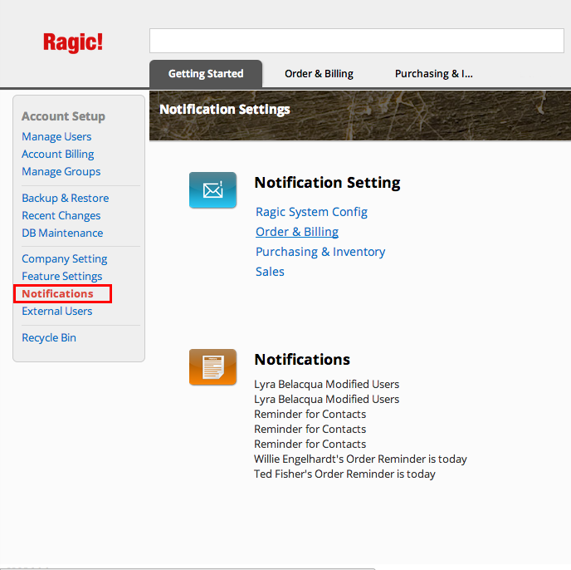Open Sales notification settings
Image resolution: width=571 pixels, height=570 pixels.
coord(270,272)
